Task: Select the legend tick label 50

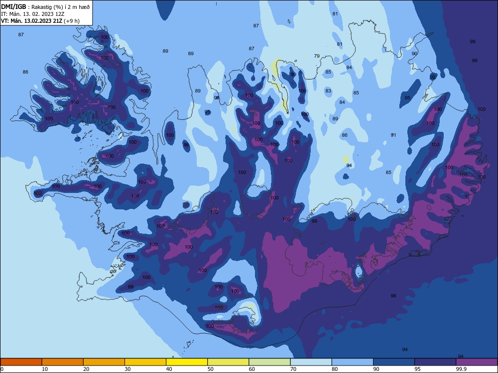Action: click(x=211, y=369)
